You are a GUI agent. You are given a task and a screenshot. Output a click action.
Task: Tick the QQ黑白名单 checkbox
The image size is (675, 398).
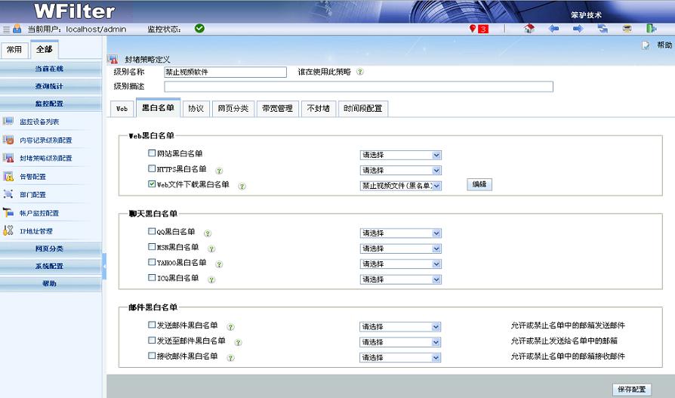click(152, 232)
